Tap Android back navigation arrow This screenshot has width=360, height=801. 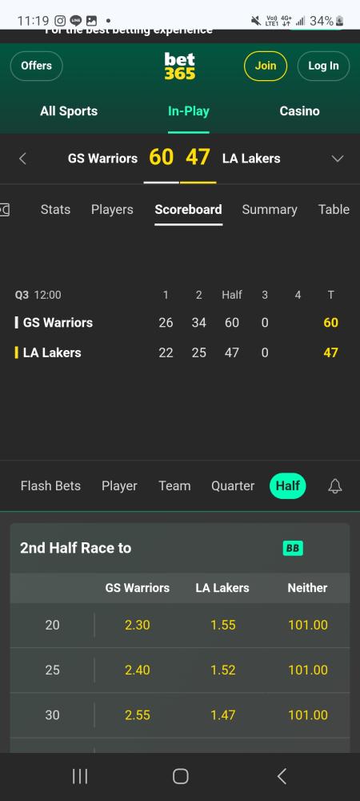(x=282, y=776)
